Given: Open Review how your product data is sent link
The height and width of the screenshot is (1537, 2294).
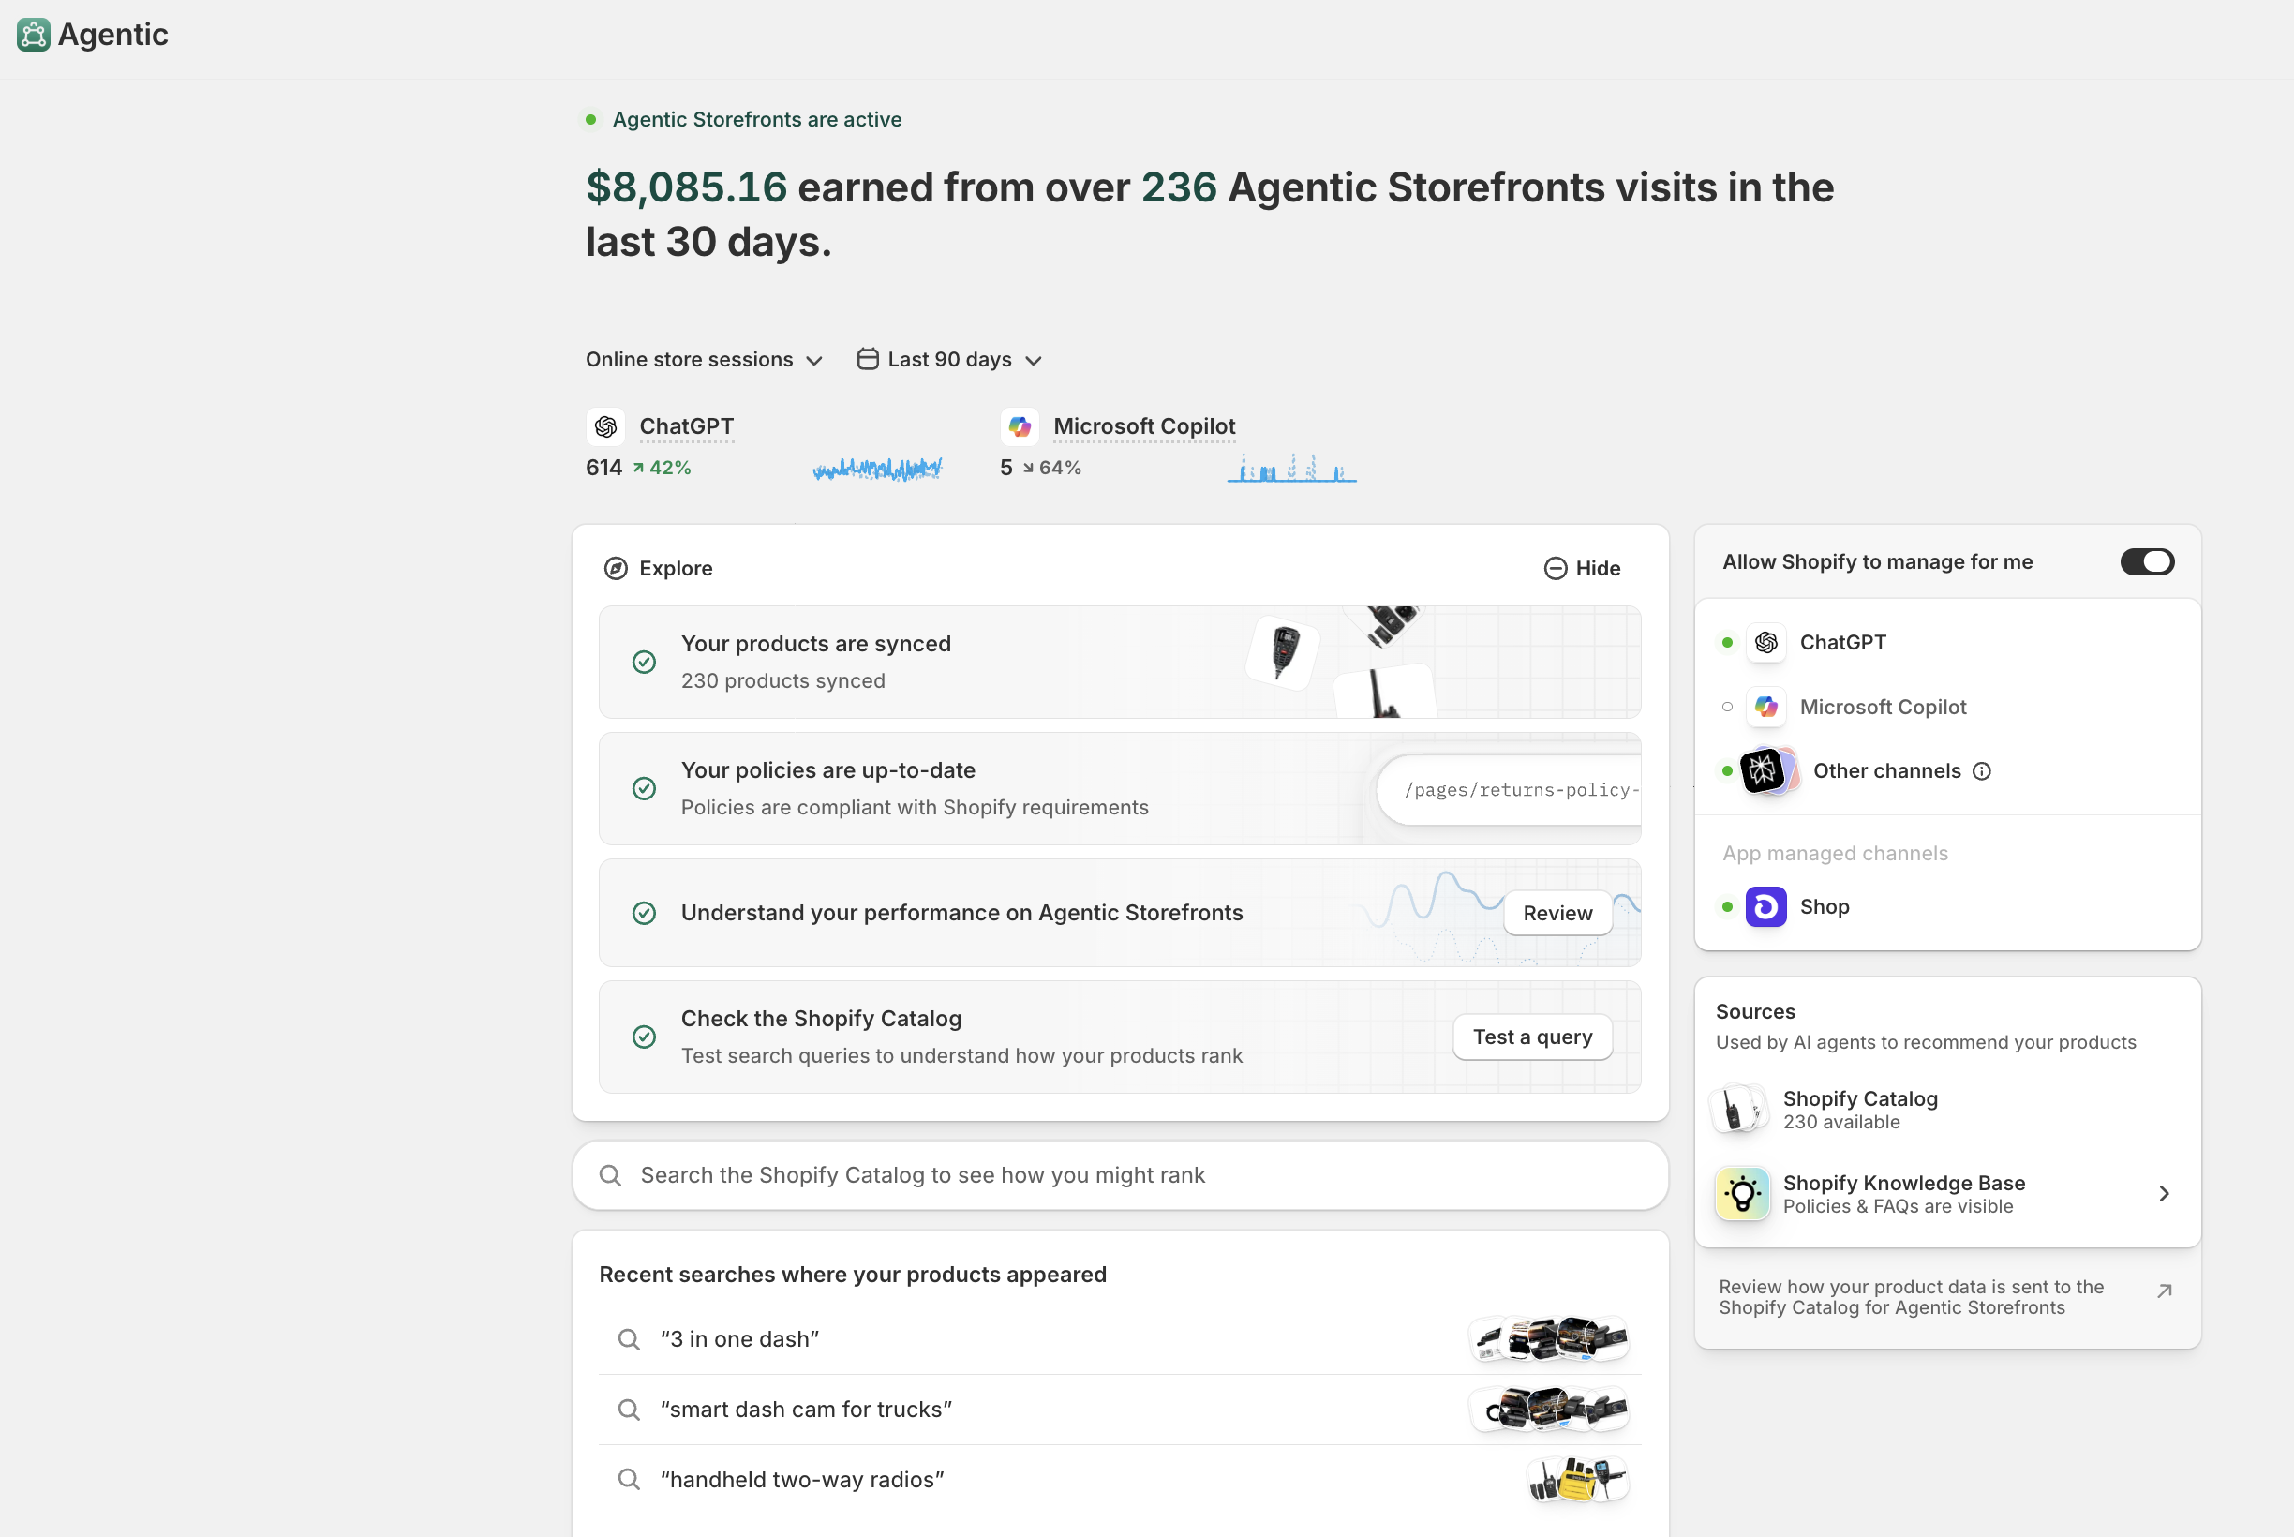Looking at the screenshot, I should [x=1945, y=1298].
